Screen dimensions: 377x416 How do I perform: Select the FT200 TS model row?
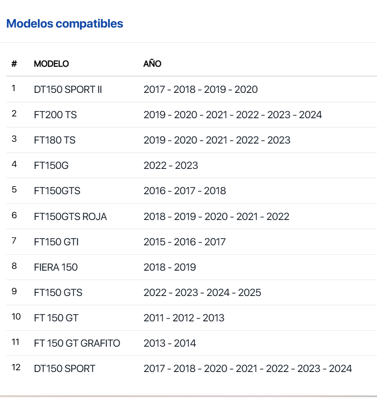pyautogui.click(x=191, y=115)
